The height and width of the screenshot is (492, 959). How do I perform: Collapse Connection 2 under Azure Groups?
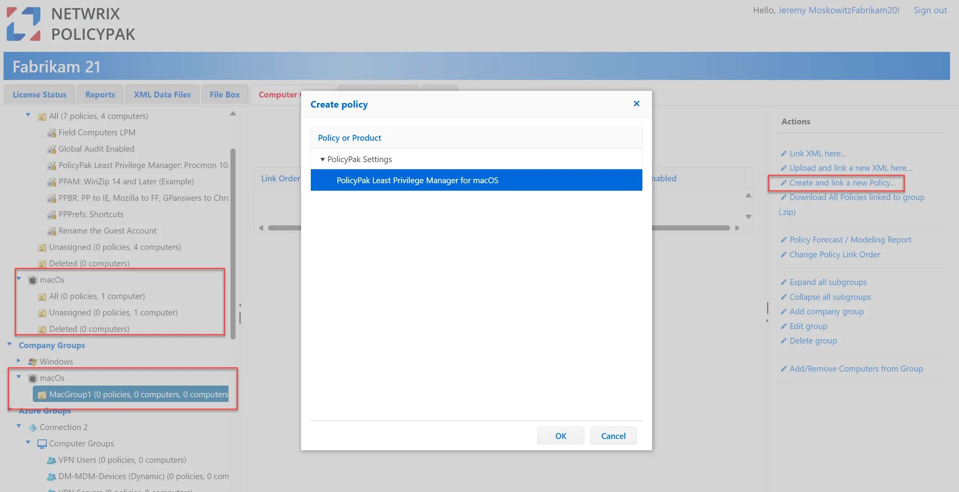pyautogui.click(x=19, y=425)
